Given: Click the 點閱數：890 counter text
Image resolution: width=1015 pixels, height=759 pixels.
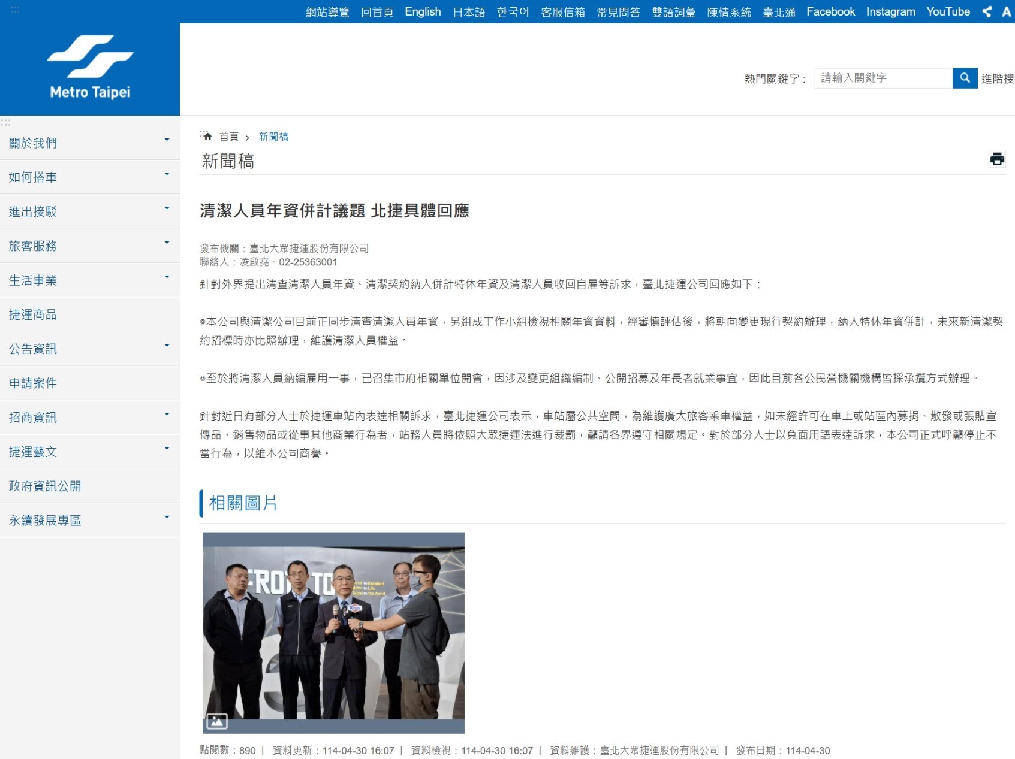Looking at the screenshot, I should [228, 751].
